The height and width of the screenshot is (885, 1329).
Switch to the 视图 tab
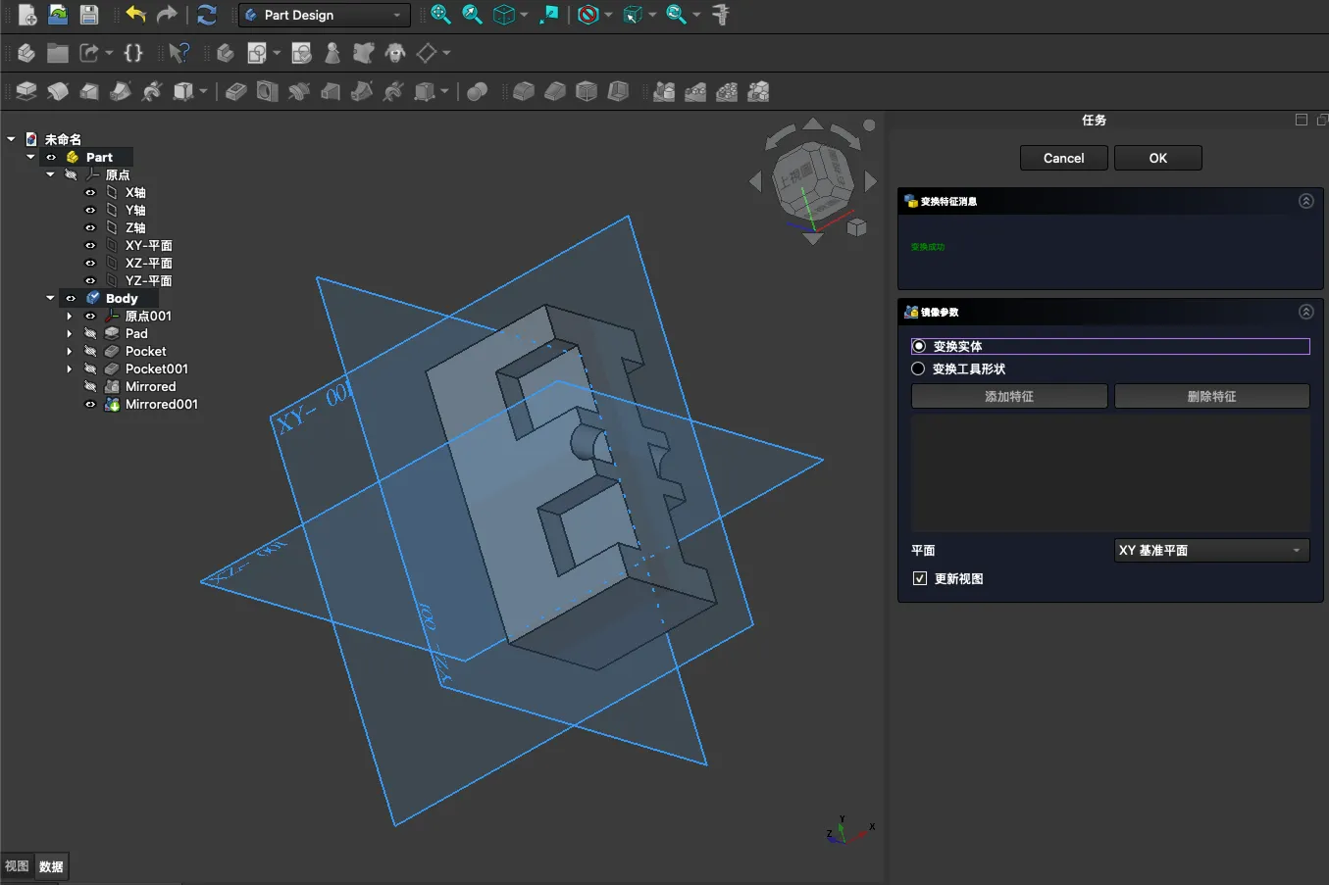tap(17, 866)
